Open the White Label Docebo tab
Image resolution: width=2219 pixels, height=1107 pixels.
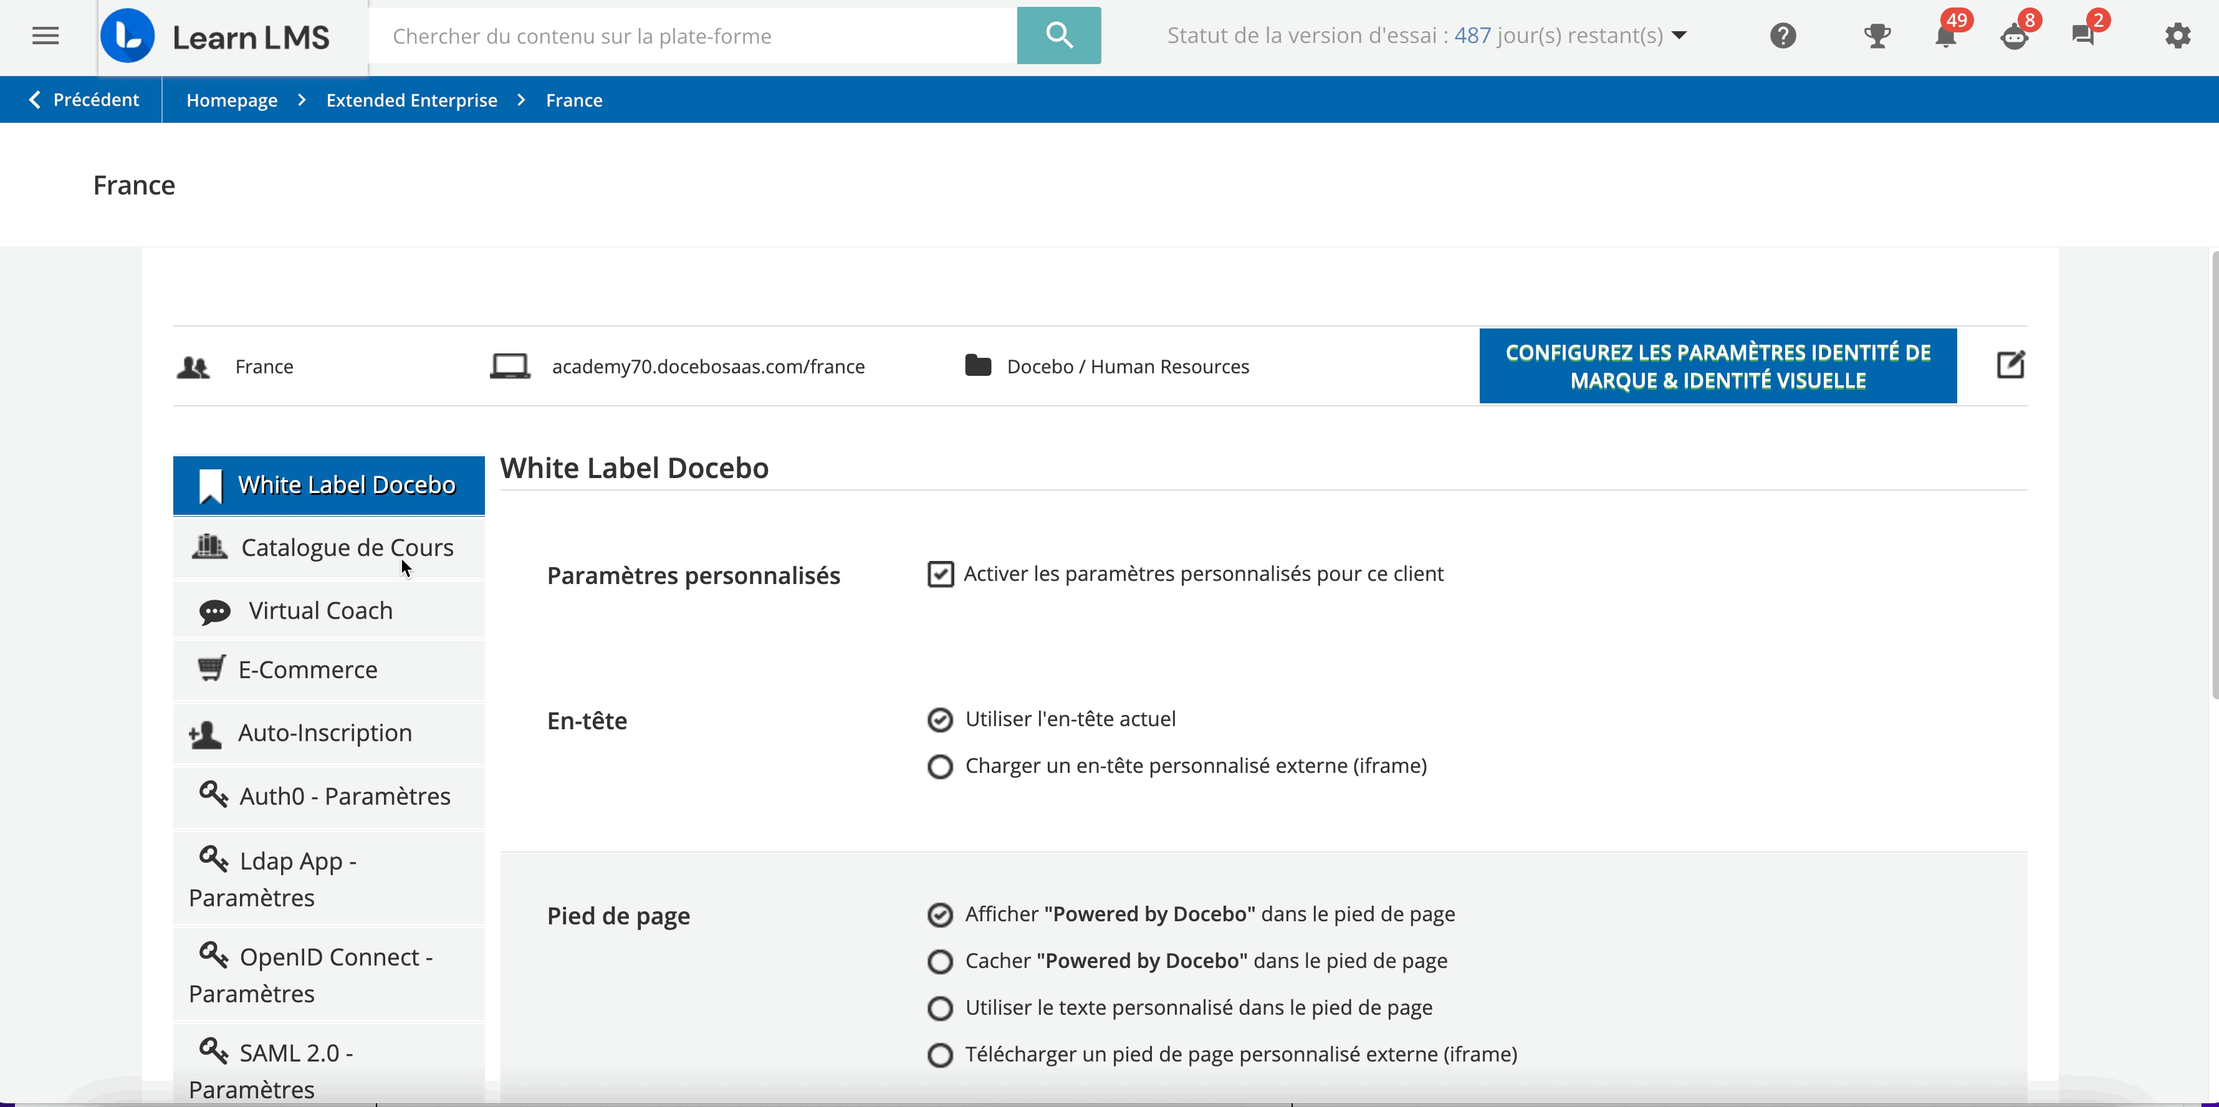(x=329, y=485)
